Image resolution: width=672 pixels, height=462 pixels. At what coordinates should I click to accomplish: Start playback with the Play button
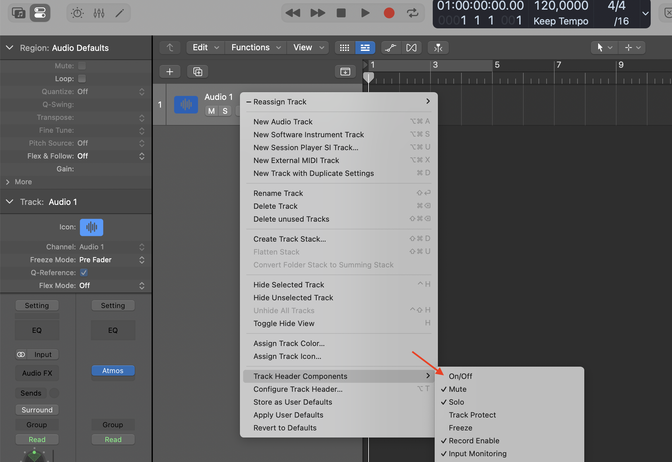[365, 13]
